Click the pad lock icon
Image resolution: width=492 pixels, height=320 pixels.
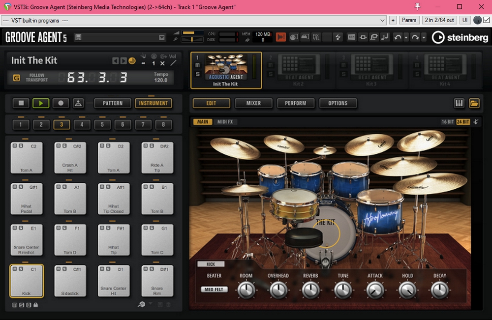point(36,305)
